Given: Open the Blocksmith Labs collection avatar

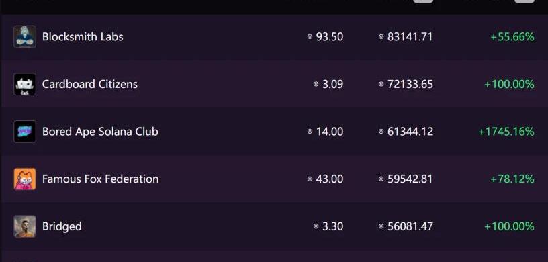Looking at the screenshot, I should 25,37.
